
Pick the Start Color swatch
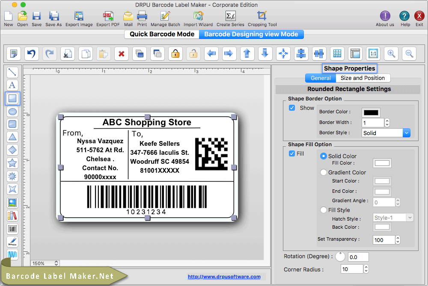(x=382, y=181)
